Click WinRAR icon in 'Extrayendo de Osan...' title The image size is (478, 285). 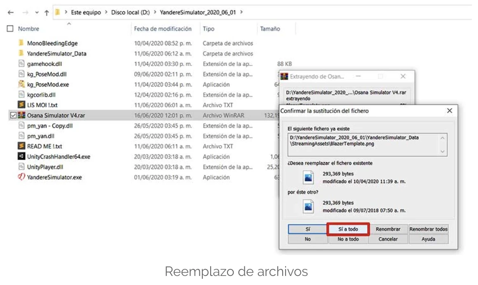[284, 76]
